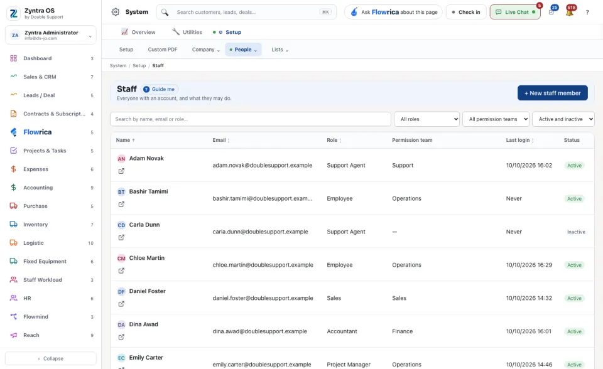Open Sales & CRM module icon
Image resolution: width=603 pixels, height=369 pixels.
[x=13, y=77]
